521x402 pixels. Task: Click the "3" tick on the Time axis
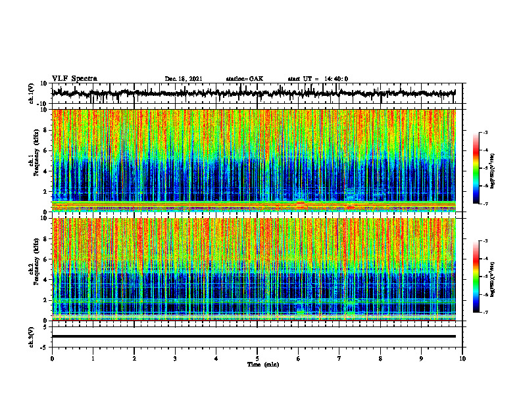click(x=175, y=359)
